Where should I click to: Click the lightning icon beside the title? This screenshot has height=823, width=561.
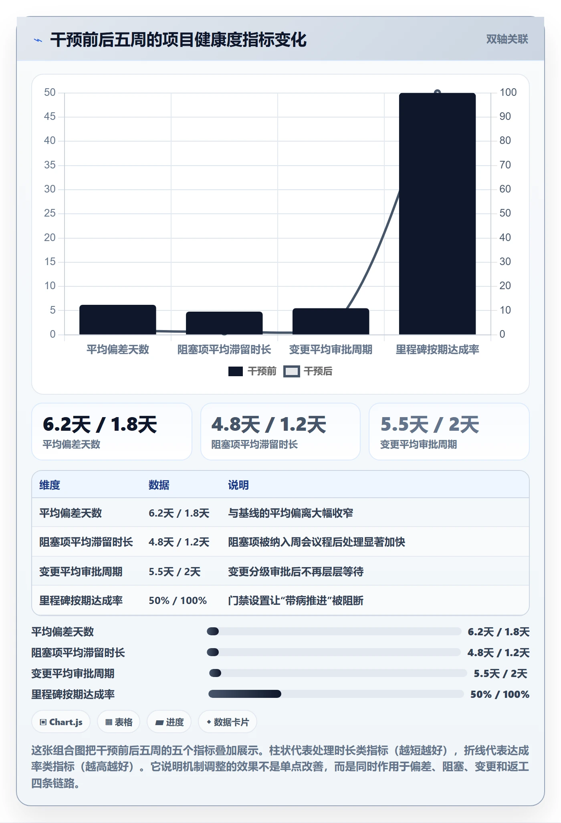[x=38, y=40]
